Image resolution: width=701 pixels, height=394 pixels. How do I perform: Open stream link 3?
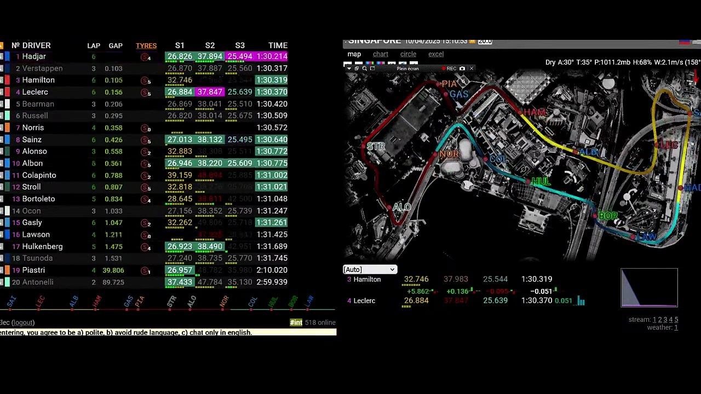(665, 320)
